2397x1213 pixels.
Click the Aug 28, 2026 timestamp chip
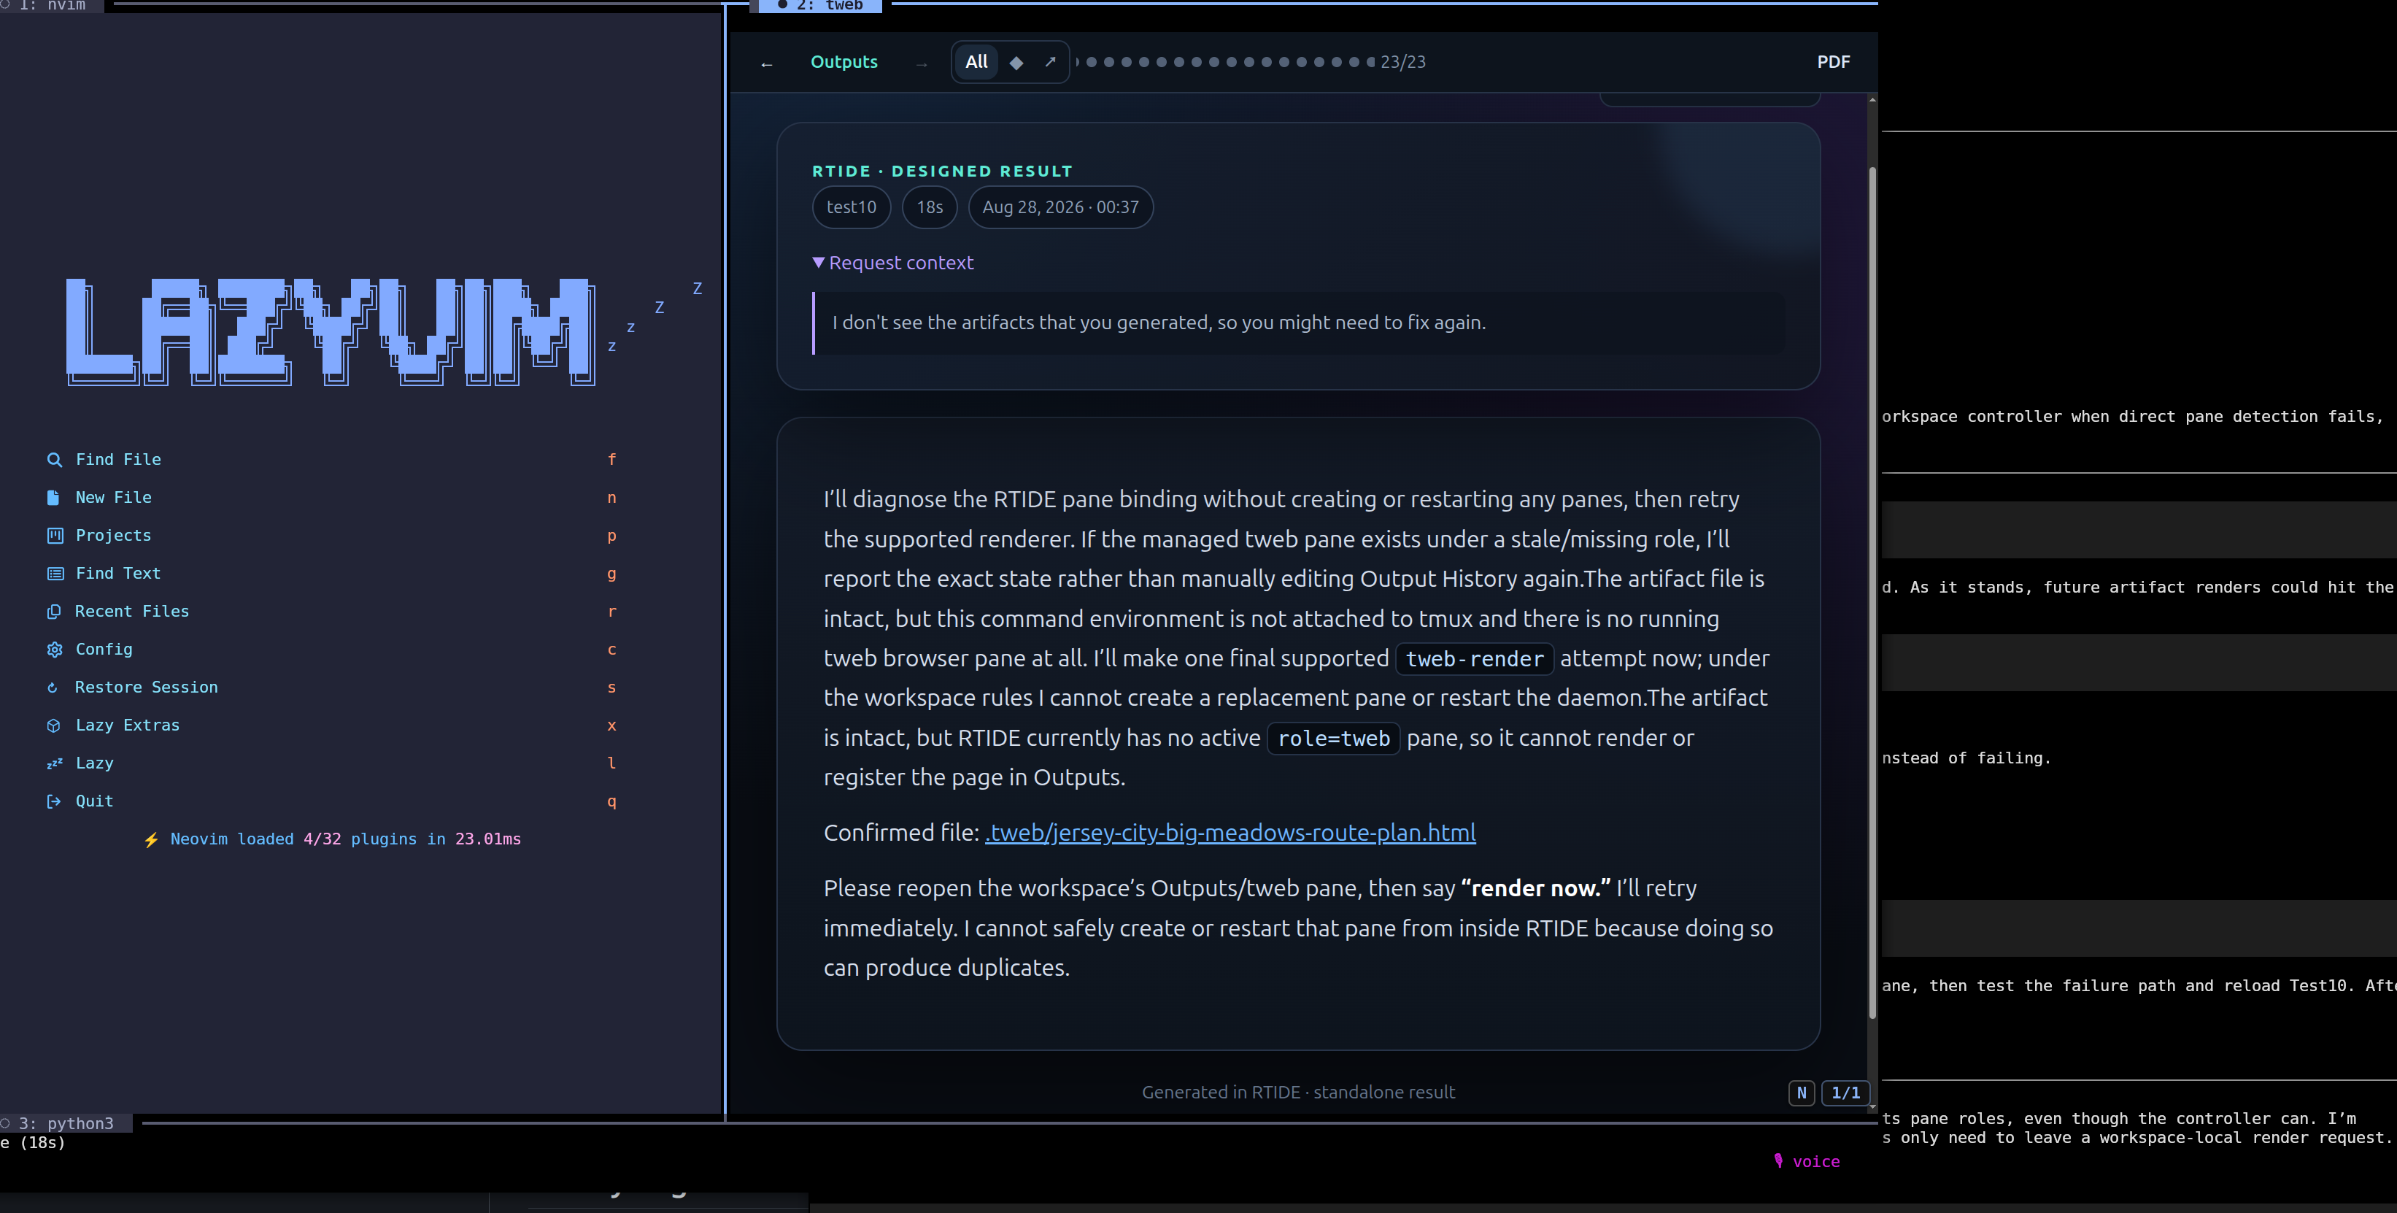tap(1059, 207)
